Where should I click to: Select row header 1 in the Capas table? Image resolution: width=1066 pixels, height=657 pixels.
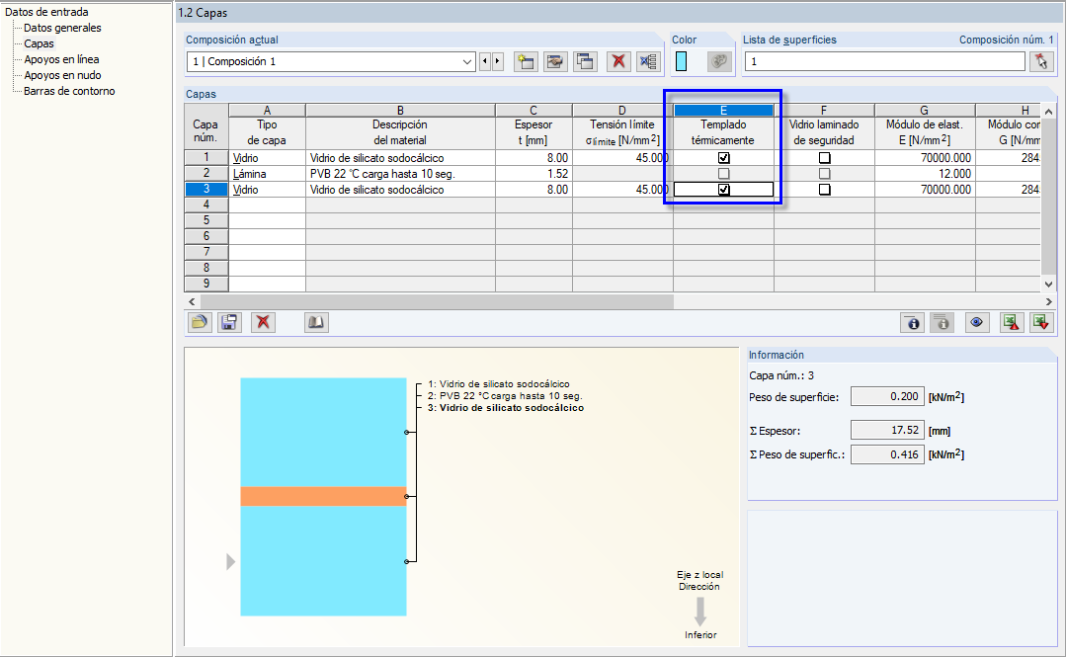[206, 158]
